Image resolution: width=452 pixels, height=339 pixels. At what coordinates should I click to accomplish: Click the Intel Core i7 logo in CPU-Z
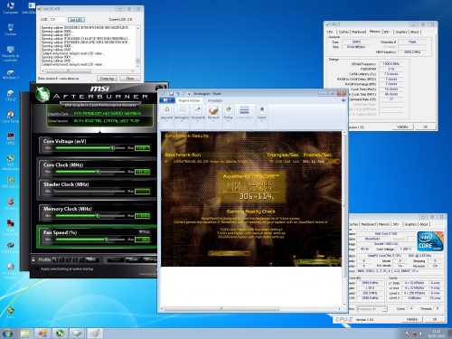pos(429,241)
